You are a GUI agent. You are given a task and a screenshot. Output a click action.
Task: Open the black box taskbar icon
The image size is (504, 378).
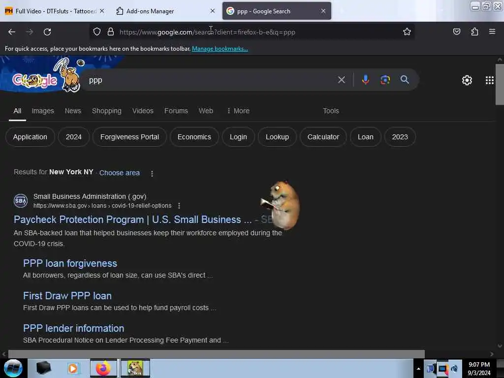click(43, 368)
